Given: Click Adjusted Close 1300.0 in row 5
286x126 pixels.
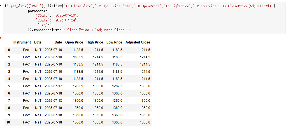Looking at the screenshot, I should click(x=145, y=86).
